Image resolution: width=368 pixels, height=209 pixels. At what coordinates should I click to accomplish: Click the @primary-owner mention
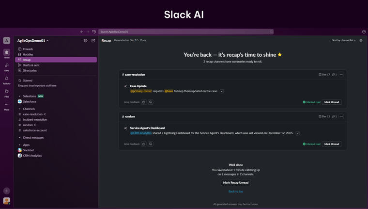tap(141, 91)
